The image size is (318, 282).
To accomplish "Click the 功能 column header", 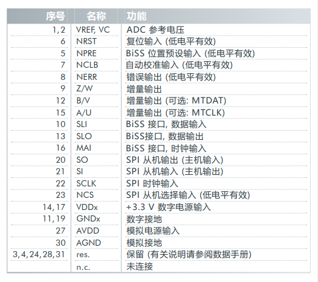I will (137, 16).
